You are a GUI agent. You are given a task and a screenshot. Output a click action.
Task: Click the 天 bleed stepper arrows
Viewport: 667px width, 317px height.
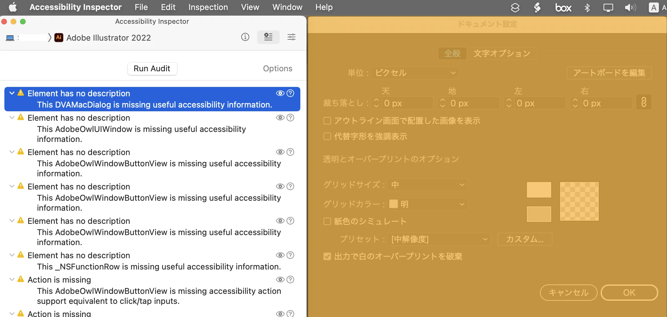pyautogui.click(x=376, y=103)
